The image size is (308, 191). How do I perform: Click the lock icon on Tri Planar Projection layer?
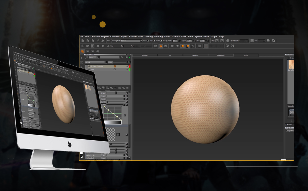[x=128, y=66]
